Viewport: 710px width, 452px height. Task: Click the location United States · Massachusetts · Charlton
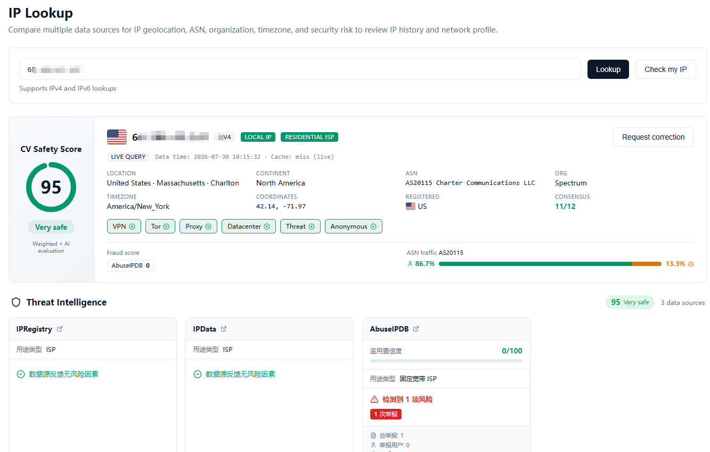(173, 183)
